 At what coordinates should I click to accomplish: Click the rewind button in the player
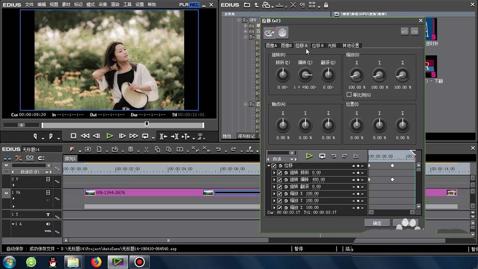[x=85, y=136]
